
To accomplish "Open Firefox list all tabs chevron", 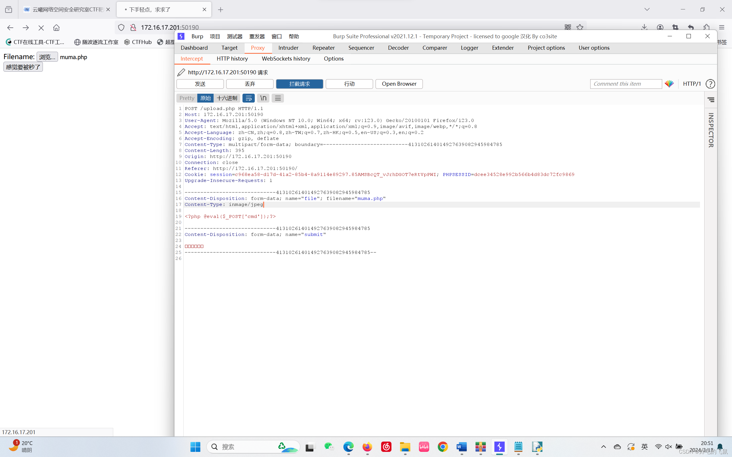I will pos(647,9).
